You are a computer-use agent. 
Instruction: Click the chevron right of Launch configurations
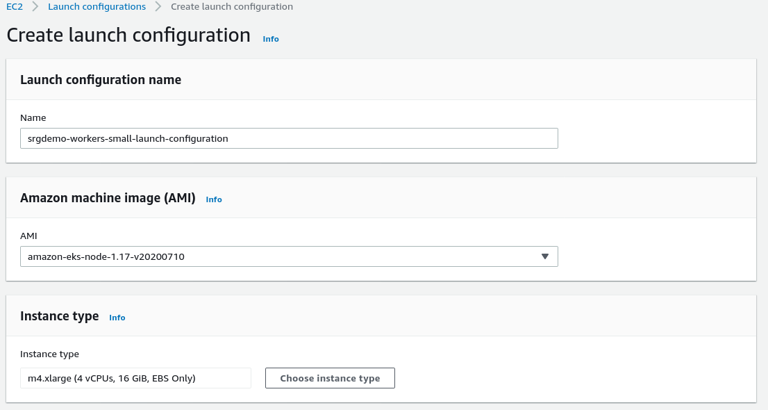(158, 7)
